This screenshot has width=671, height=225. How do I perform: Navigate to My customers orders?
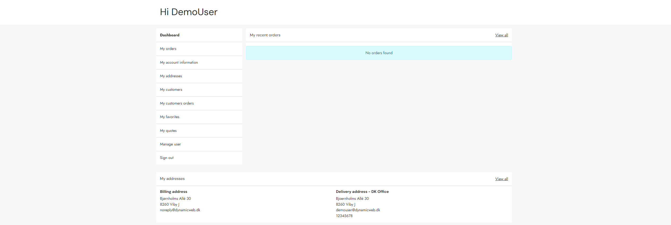click(177, 103)
